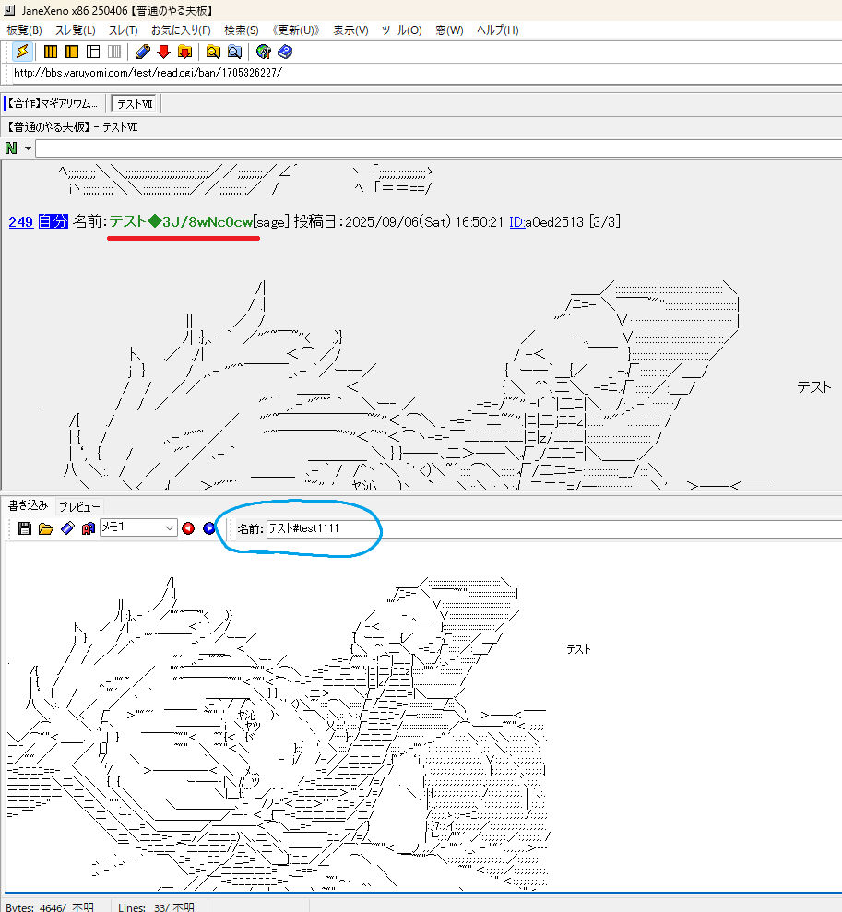Click the red previous memo arrow button
This screenshot has height=912, width=842.
[x=188, y=528]
